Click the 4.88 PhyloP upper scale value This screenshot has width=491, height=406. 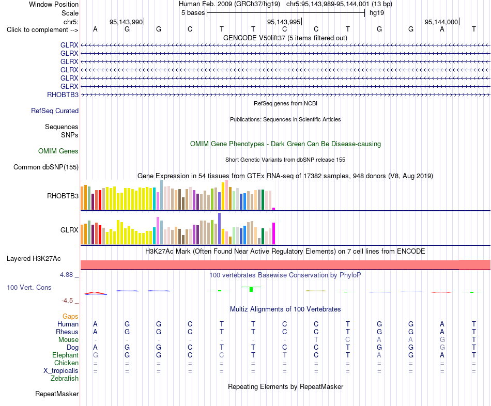click(66, 275)
